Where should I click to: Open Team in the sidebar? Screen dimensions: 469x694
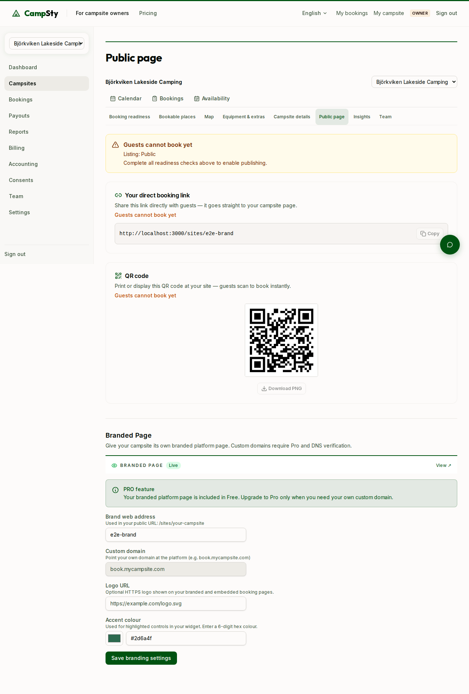(47, 196)
